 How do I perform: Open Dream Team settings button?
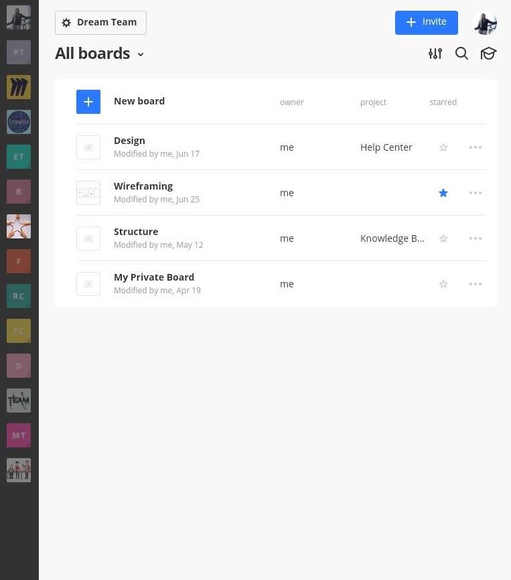[x=100, y=23]
